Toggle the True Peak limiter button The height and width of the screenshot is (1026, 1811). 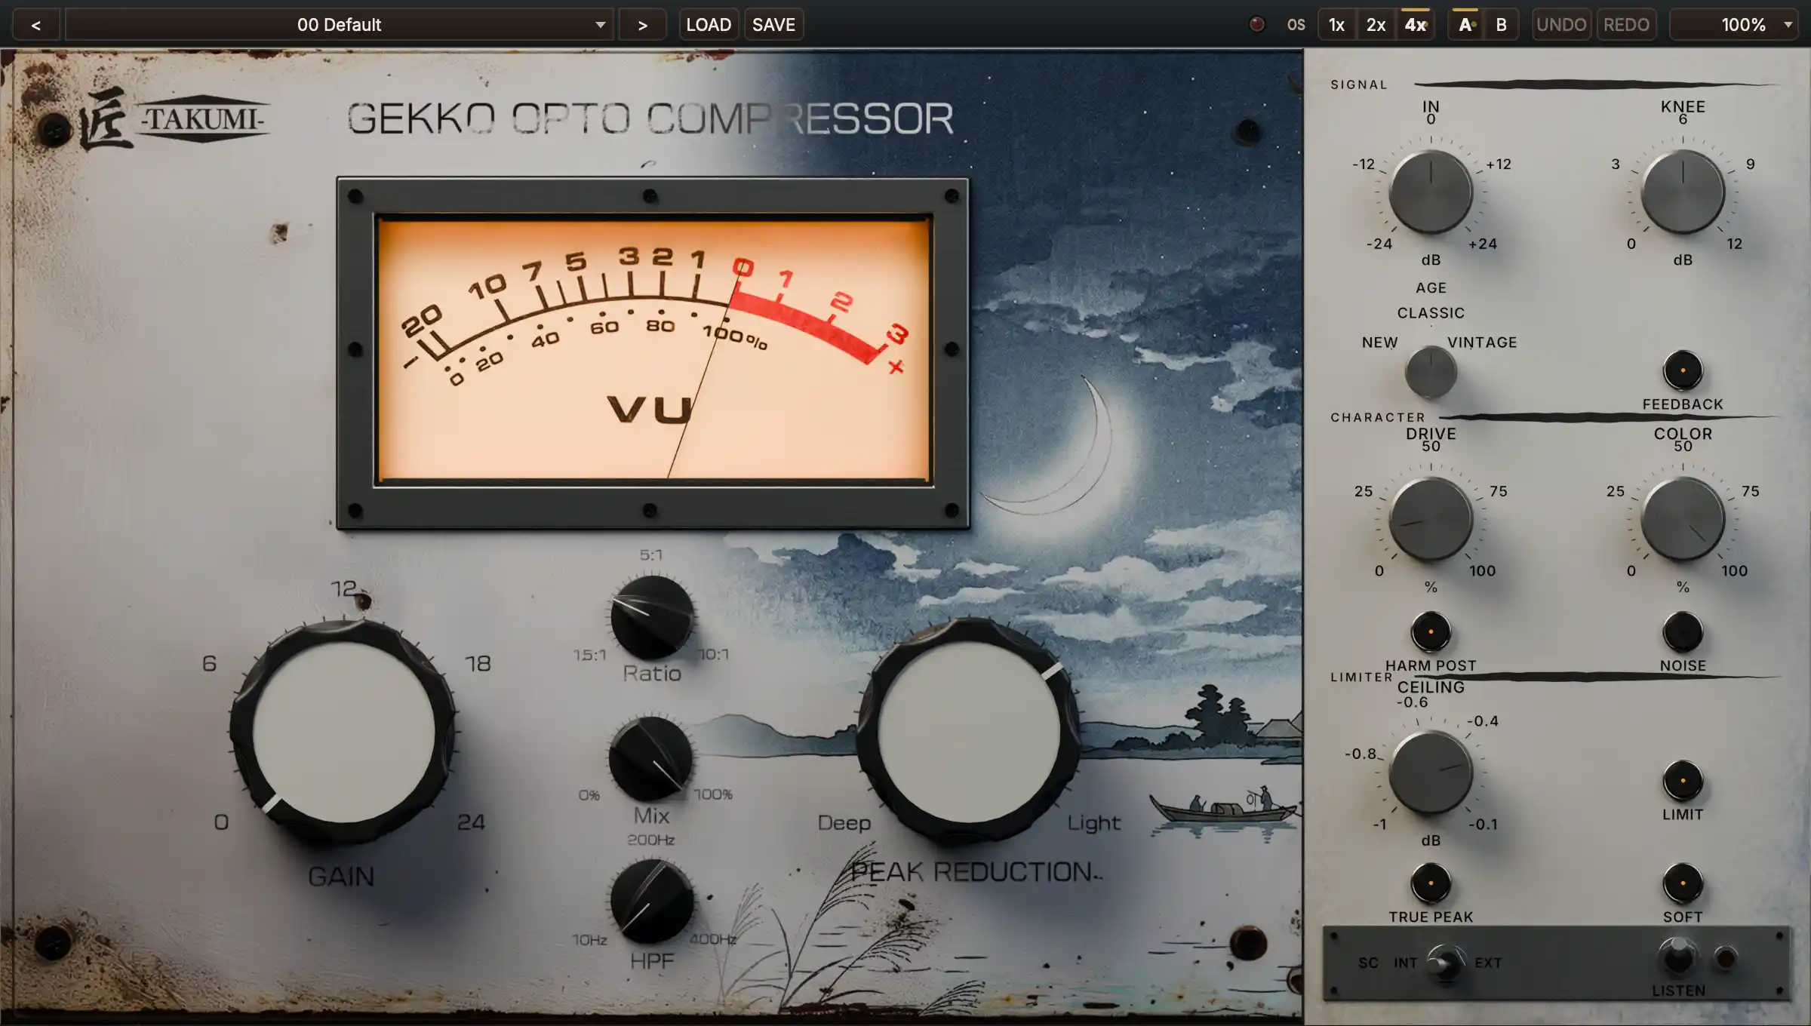point(1431,883)
